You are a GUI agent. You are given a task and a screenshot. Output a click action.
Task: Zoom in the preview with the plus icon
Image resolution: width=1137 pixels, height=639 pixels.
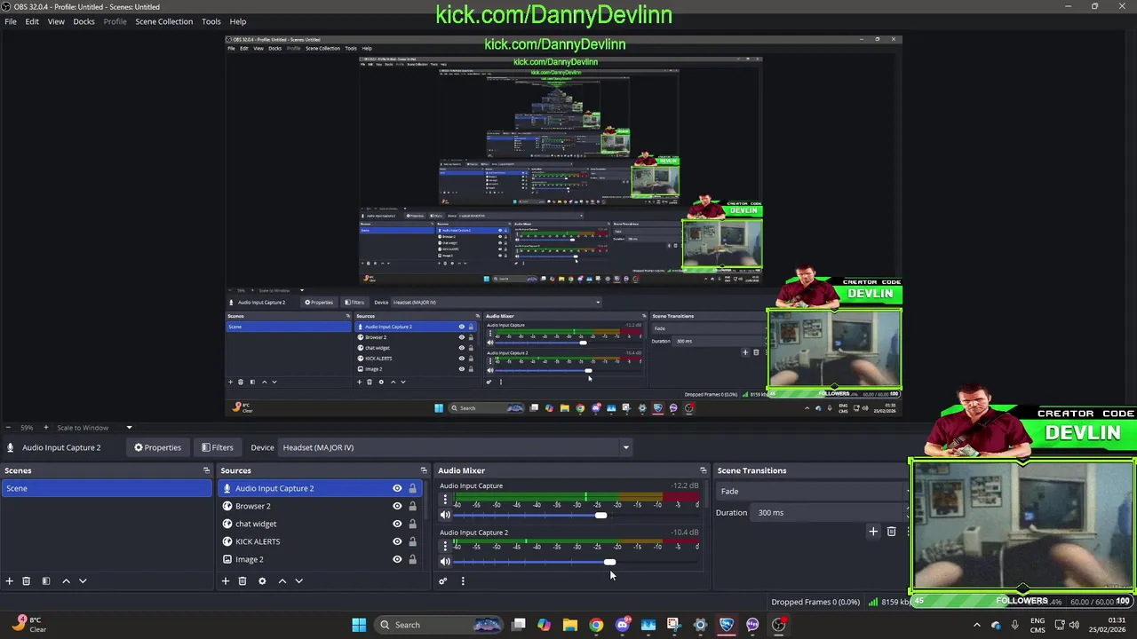pos(46,428)
